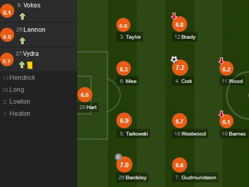This screenshot has height=187, width=249.
Task: Click Vokes' 6.1 rating circle
Action: pos(7,12)
